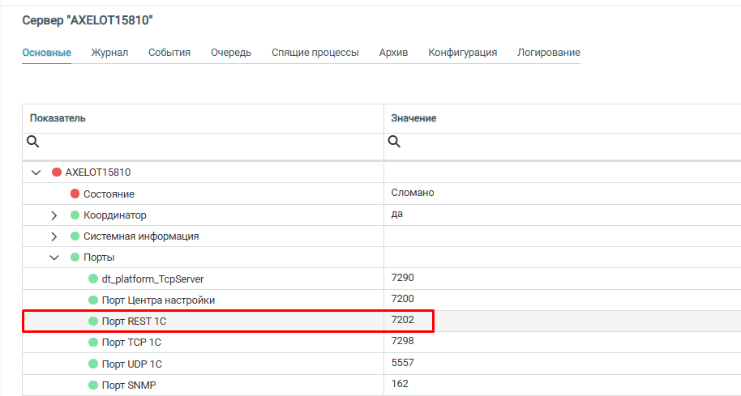Click the red status dot beside AXELOT15810
The width and height of the screenshot is (741, 396).
click(x=57, y=172)
